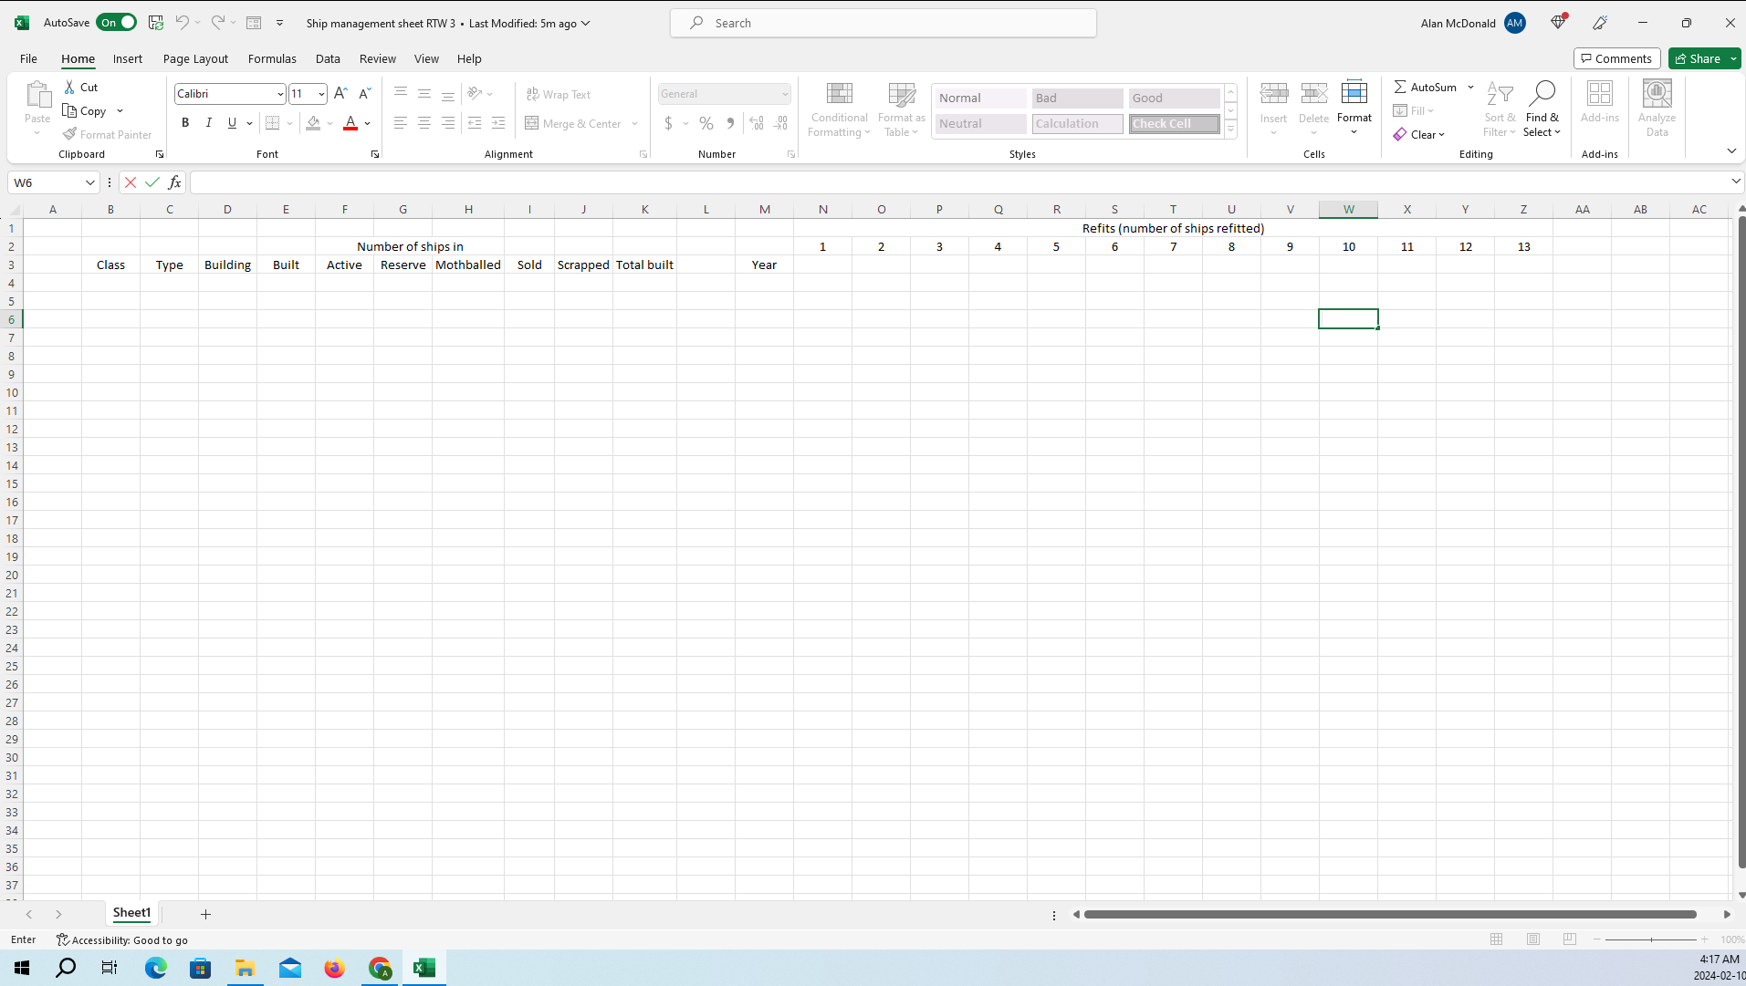Open the Review tab

[378, 58]
